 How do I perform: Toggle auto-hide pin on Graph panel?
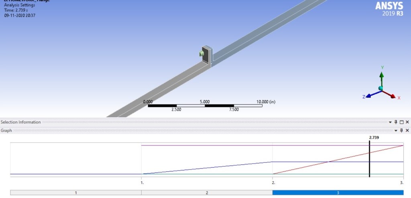pyautogui.click(x=401, y=130)
